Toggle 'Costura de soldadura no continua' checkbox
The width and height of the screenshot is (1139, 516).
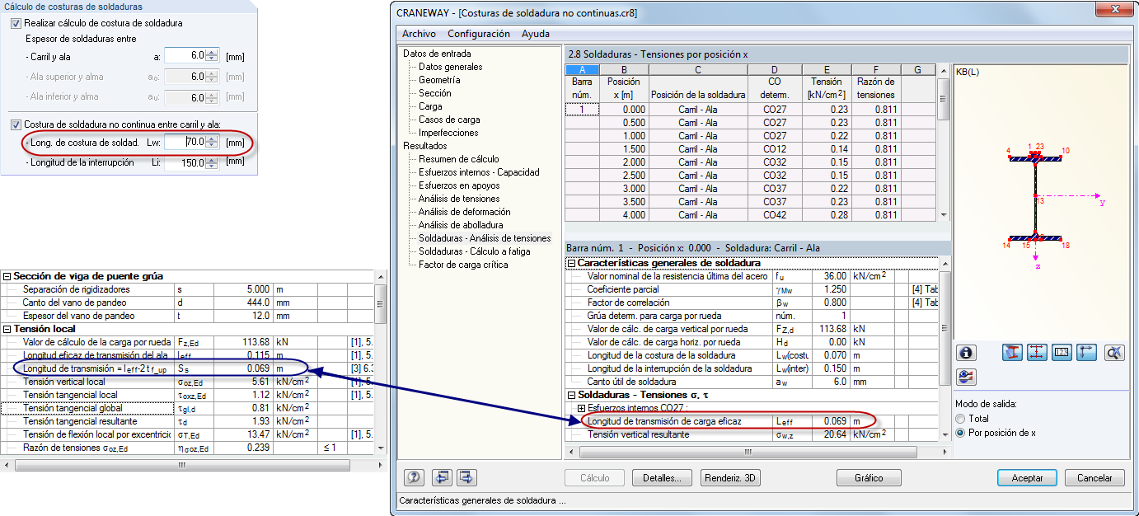(x=16, y=124)
